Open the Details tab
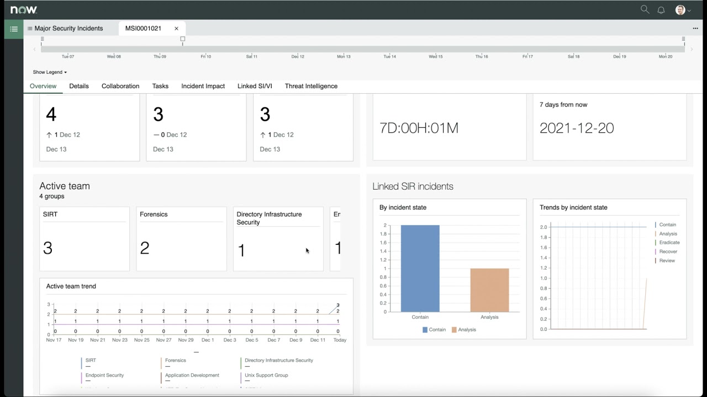707x397 pixels. coord(79,86)
